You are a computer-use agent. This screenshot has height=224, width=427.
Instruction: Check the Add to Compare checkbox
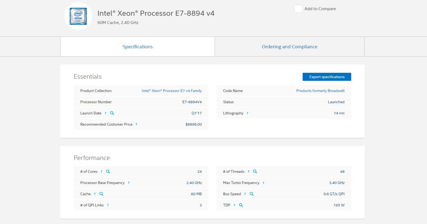[298, 9]
